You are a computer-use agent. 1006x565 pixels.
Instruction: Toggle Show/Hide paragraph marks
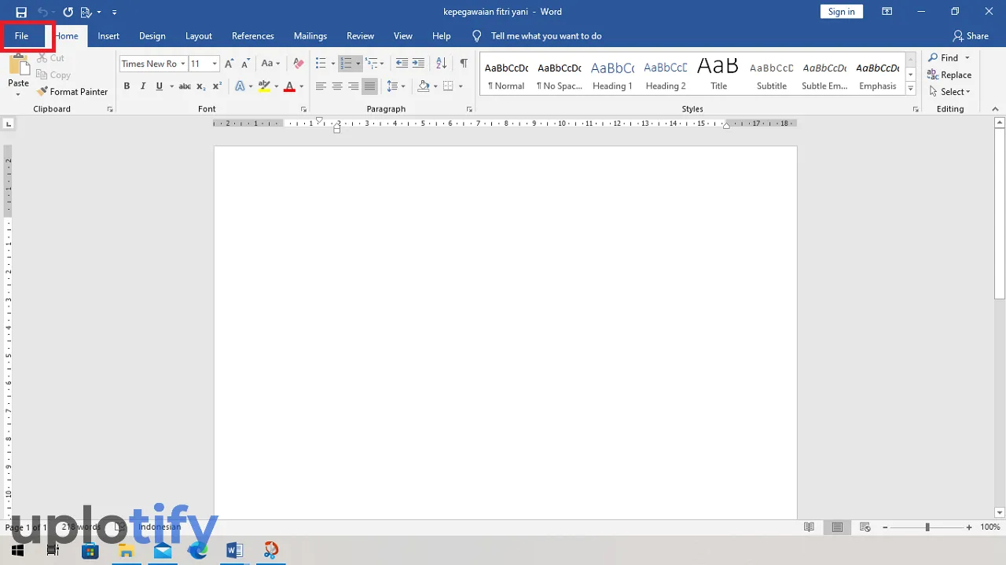click(464, 64)
